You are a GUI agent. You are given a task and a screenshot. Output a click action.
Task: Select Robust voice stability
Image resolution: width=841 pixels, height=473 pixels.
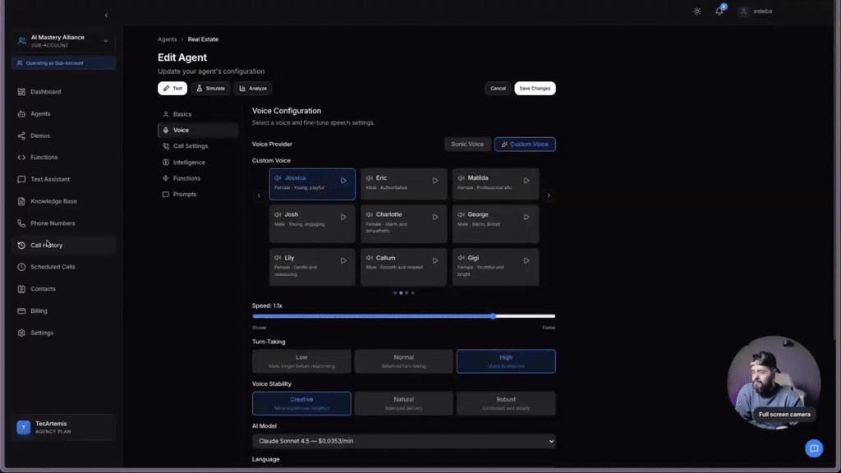506,402
